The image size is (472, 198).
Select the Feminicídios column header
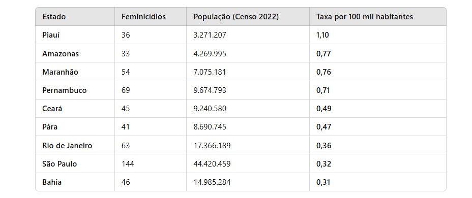click(x=143, y=17)
